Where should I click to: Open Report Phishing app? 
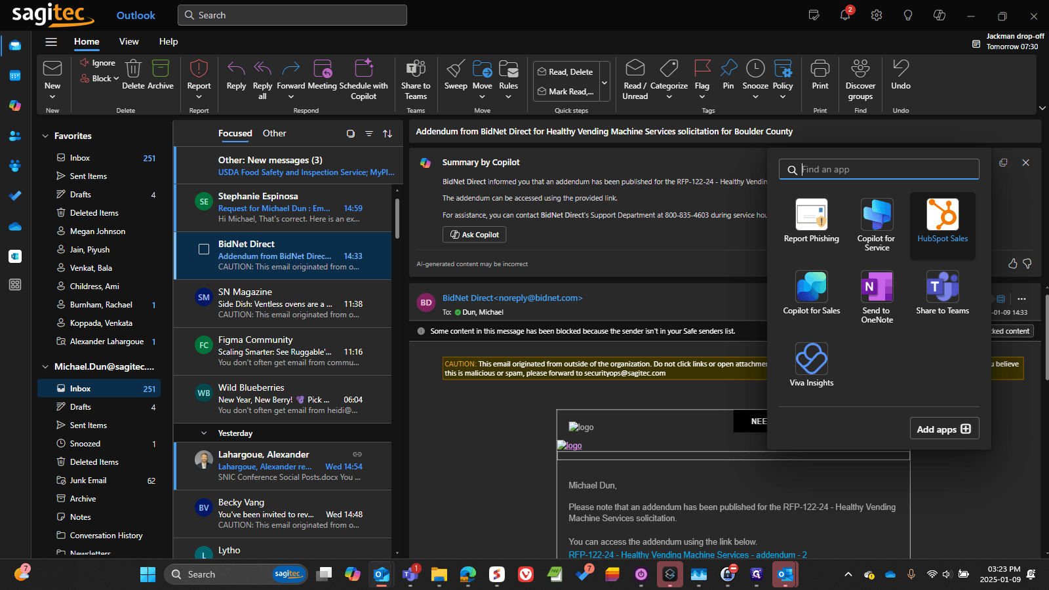pos(811,220)
